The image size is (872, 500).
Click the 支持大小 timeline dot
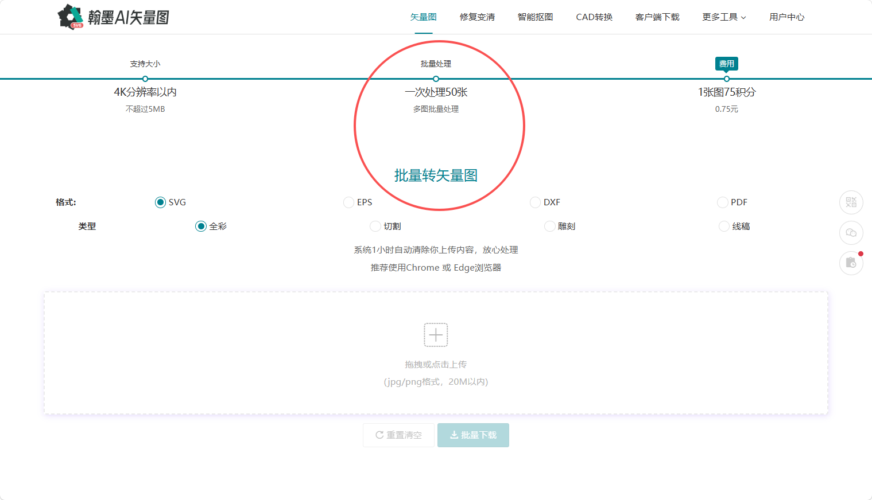[145, 79]
